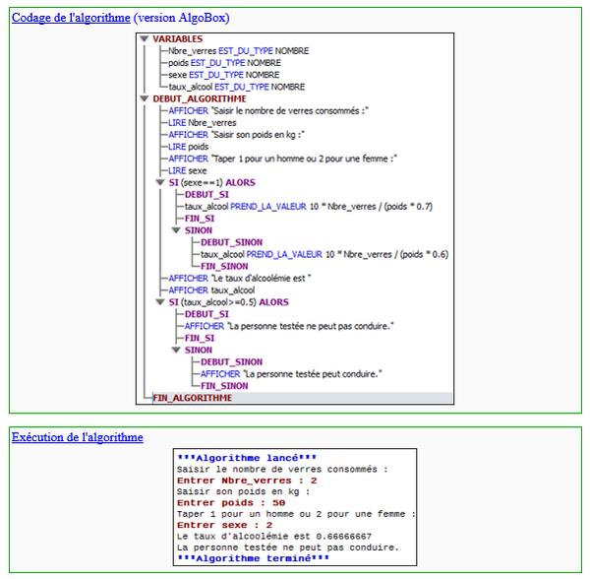The width and height of the screenshot is (590, 579).
Task: Select FIN_SI line below the 0.7 formula
Action: pyautogui.click(x=200, y=219)
